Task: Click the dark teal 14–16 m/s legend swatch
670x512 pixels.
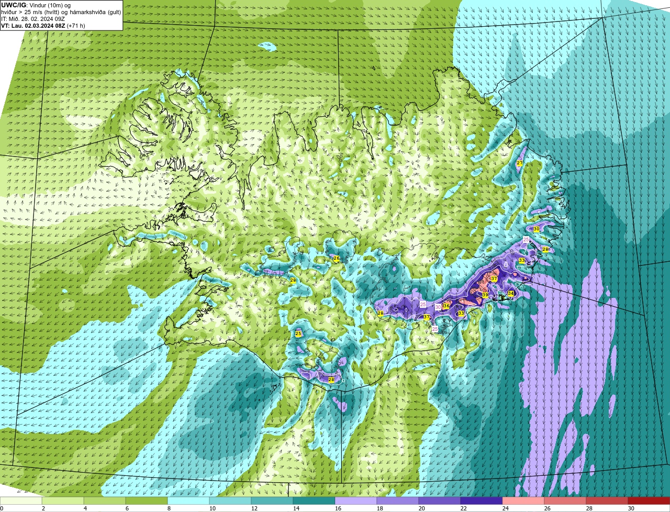Action: point(314,500)
